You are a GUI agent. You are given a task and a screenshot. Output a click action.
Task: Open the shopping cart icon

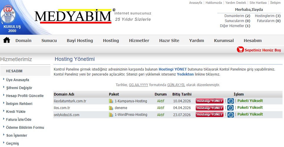240,50
